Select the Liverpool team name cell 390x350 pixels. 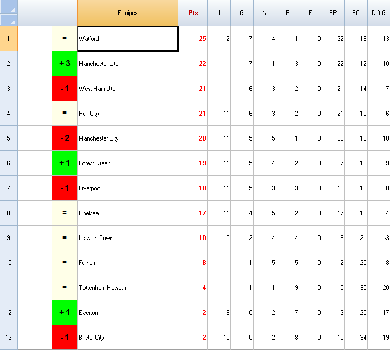point(128,188)
